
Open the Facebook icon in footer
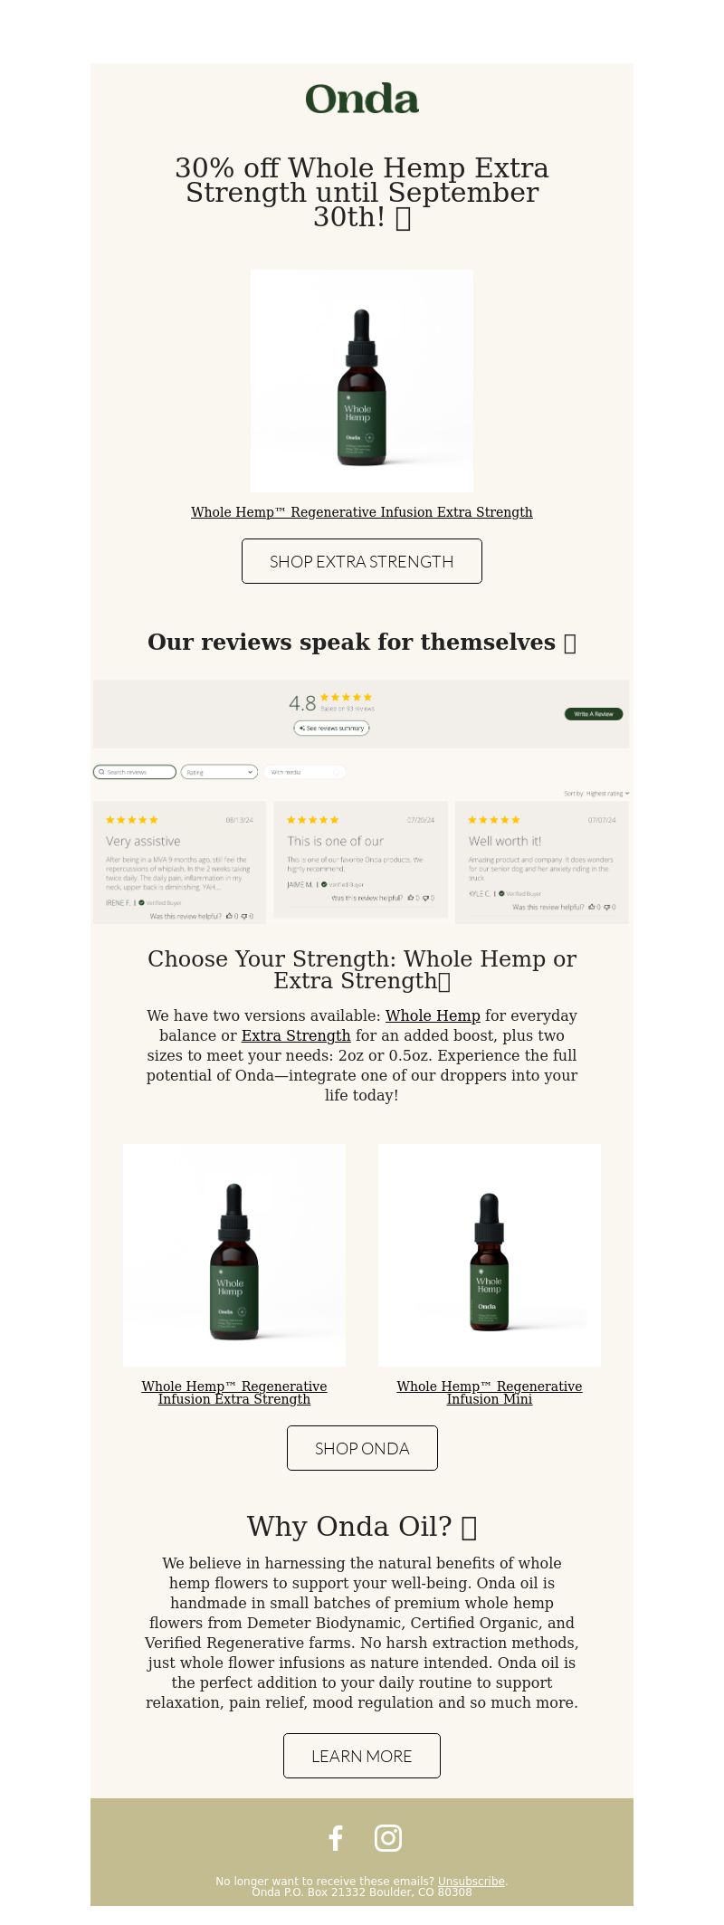[336, 1838]
